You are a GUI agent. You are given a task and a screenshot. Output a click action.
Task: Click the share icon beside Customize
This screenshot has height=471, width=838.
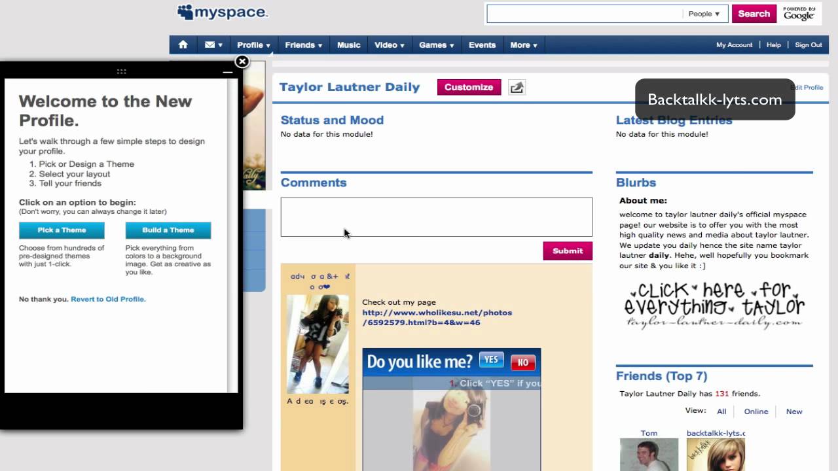tap(517, 87)
